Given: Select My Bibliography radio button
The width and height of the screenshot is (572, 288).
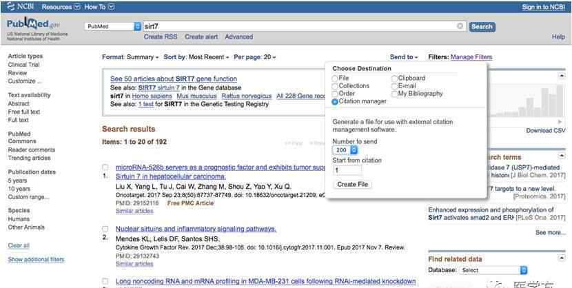Looking at the screenshot, I should tap(394, 94).
